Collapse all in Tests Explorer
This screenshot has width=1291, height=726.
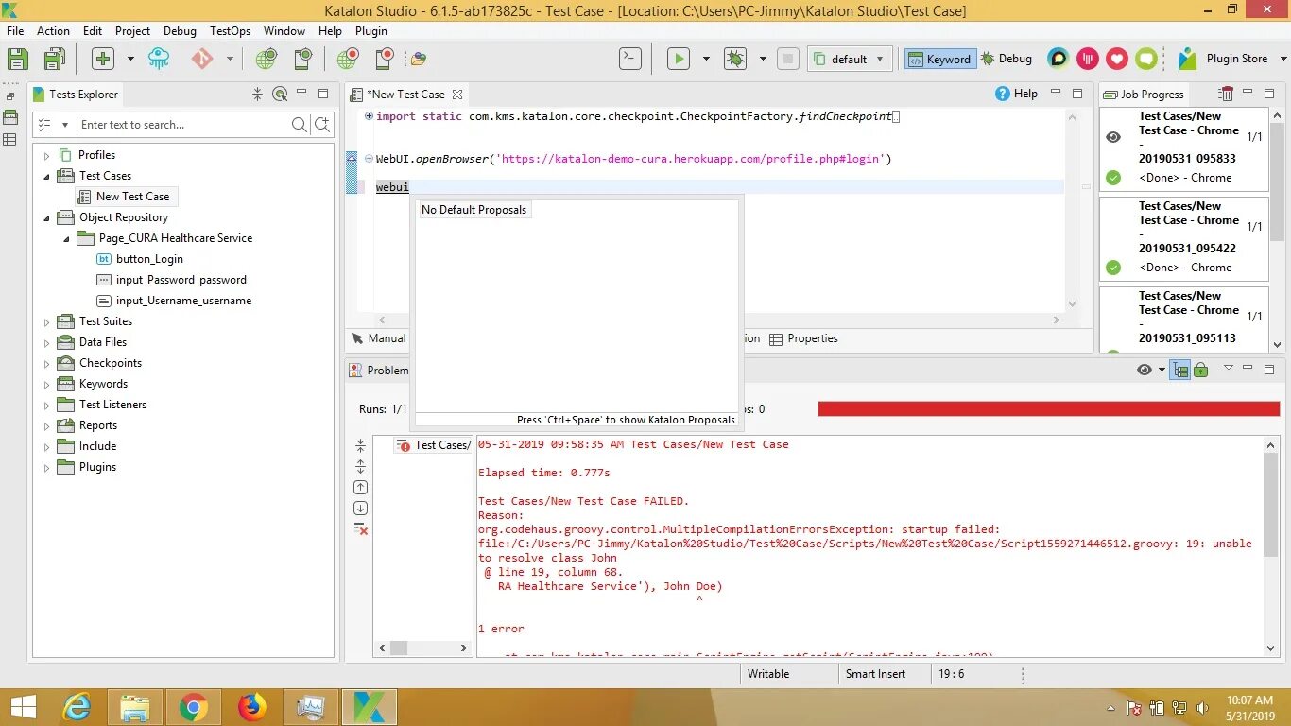tap(257, 94)
